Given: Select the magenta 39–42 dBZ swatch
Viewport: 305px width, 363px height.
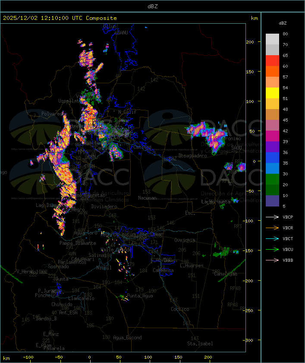Looking at the screenshot, I should click(272, 136).
